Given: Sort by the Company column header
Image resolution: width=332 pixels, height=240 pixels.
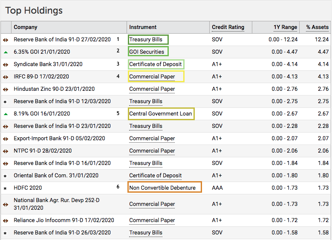Looking at the screenshot, I should (26, 27).
